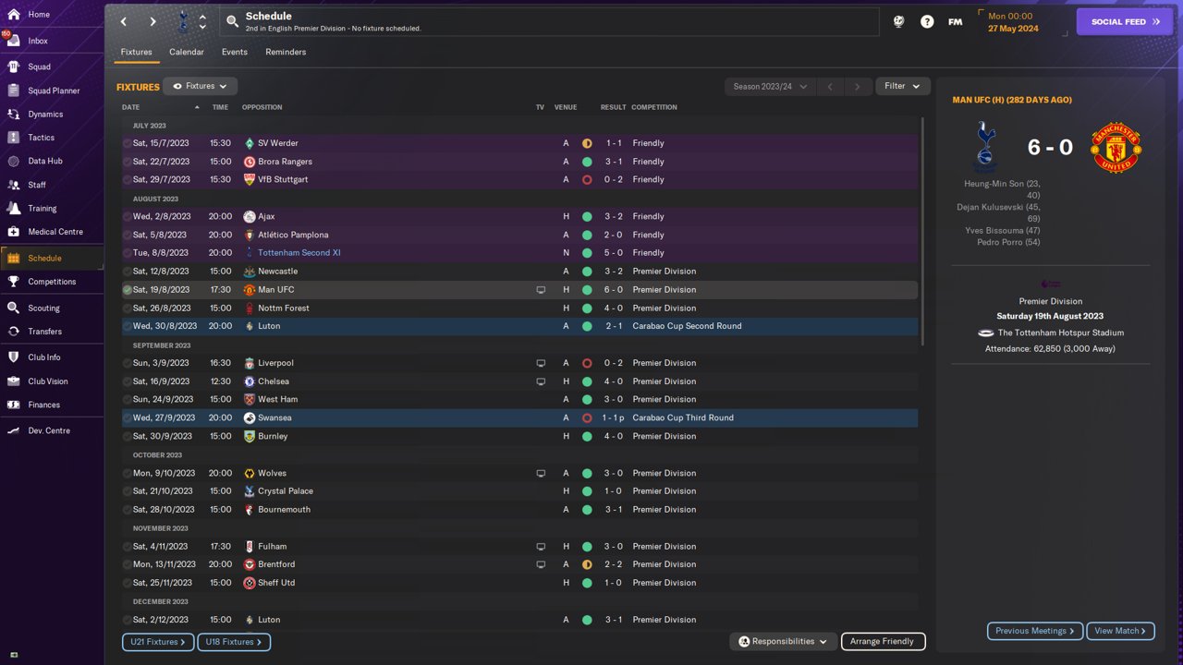Click the search magnifier icon
Viewport: 1183px width, 665px height.
[233, 21]
